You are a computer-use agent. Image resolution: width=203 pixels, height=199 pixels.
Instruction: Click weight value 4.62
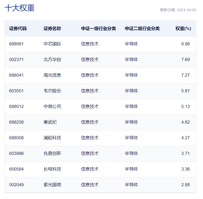[185, 122]
